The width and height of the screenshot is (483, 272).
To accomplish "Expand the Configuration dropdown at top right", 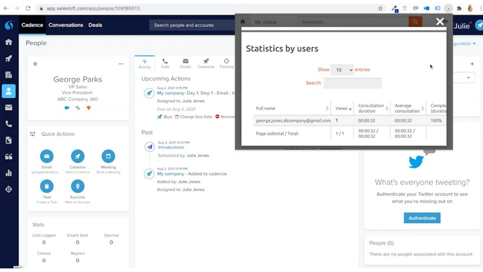I will (x=464, y=44).
